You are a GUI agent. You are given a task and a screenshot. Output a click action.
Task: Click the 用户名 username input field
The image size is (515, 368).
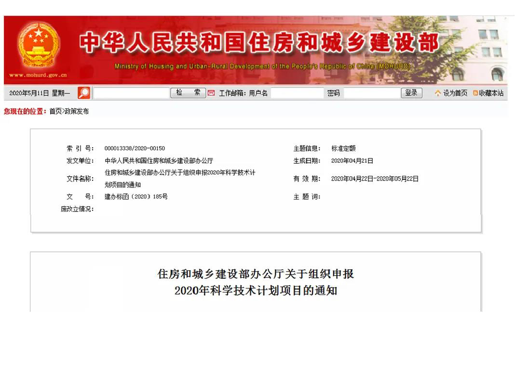pos(297,93)
